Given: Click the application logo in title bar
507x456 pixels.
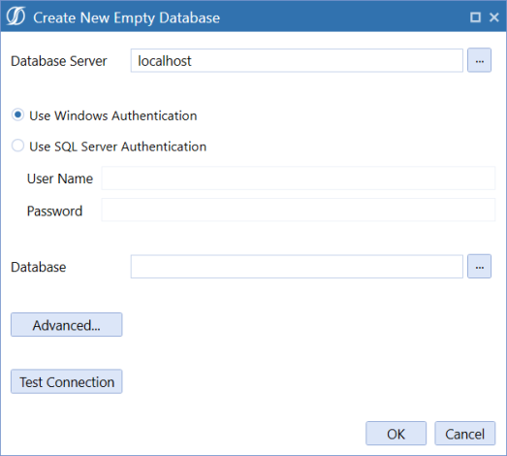Looking at the screenshot, I should point(16,16).
